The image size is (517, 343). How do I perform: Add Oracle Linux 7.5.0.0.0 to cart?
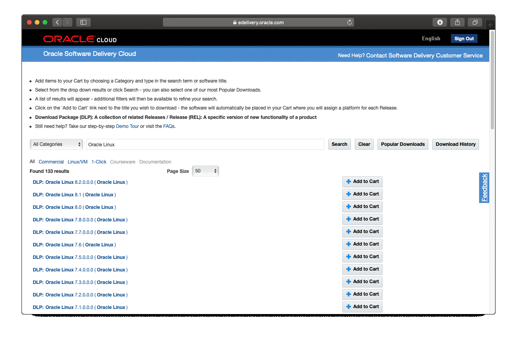coord(362,257)
